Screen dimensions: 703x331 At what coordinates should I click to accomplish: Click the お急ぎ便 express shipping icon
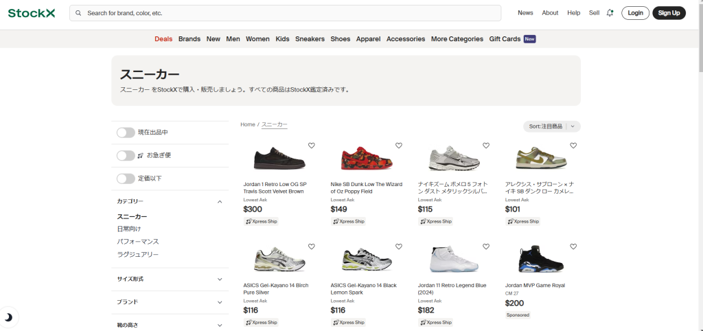click(x=140, y=156)
